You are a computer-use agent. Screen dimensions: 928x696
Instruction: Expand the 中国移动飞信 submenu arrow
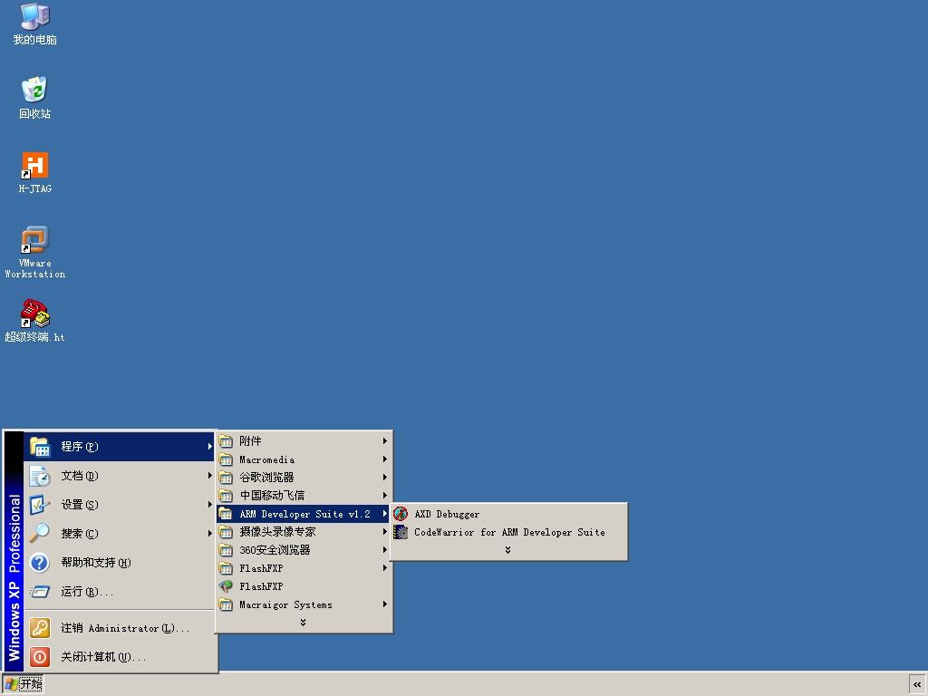point(384,496)
